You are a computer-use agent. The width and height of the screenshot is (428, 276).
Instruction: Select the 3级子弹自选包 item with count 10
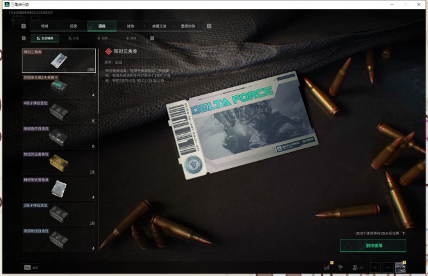click(x=59, y=214)
